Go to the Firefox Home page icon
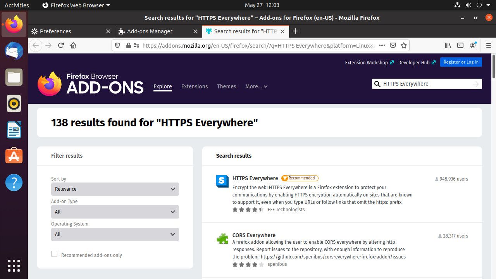This screenshot has width=496, height=279. click(x=73, y=45)
